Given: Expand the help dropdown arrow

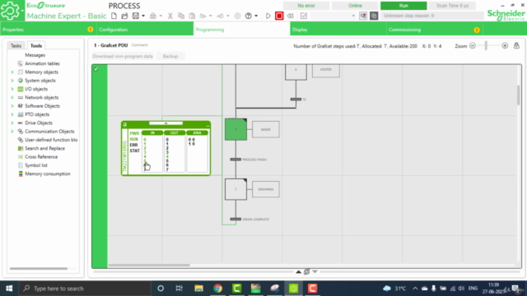Looking at the screenshot, I should [256, 16].
